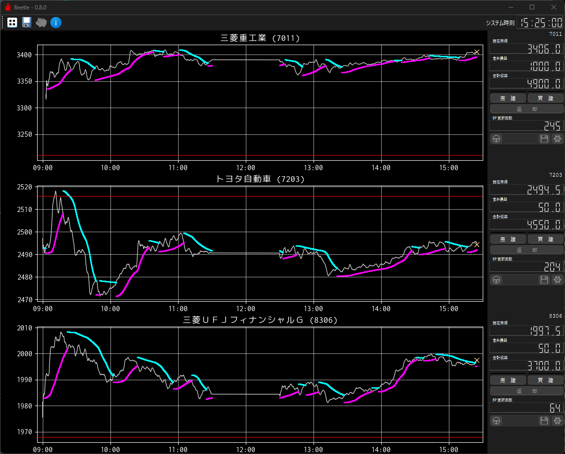Click chart title 三菱重工業 (7011)

click(x=260, y=38)
